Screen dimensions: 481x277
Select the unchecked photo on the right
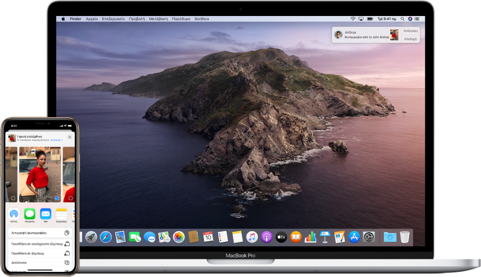point(70,198)
